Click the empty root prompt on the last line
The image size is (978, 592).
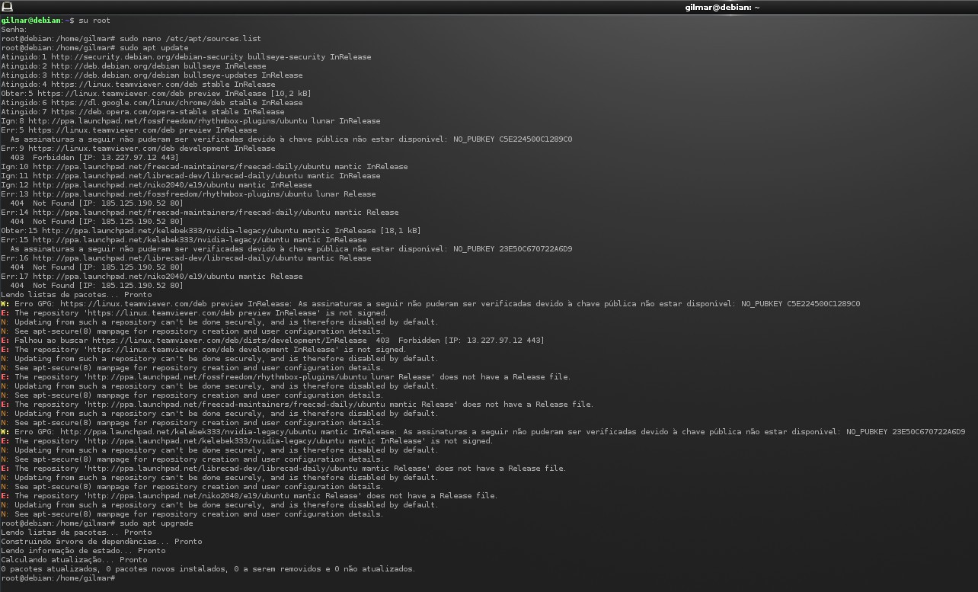point(58,578)
